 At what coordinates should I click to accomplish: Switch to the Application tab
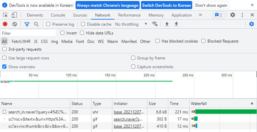pyautogui.click(x=181, y=15)
